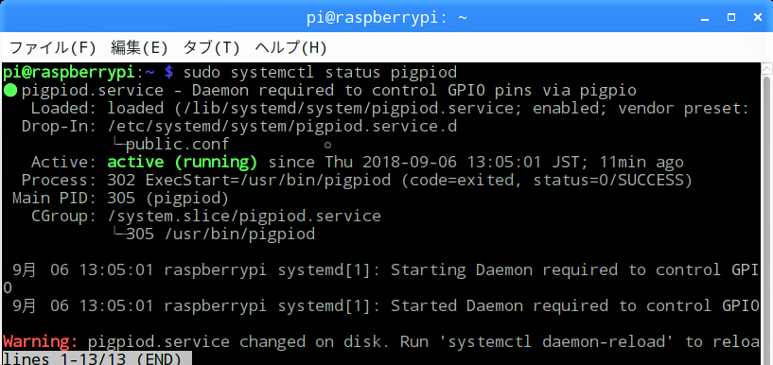Click the pi@raspberrypi green prompt text
773x365 pixels.
[68, 73]
